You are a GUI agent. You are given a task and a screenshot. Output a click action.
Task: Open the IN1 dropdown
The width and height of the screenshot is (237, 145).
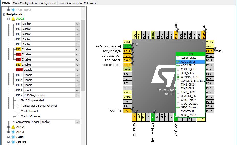(x=51, y=24)
